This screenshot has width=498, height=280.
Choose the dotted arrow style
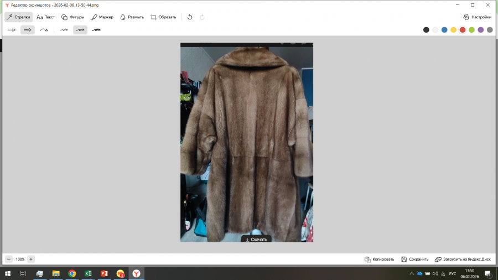44,30
